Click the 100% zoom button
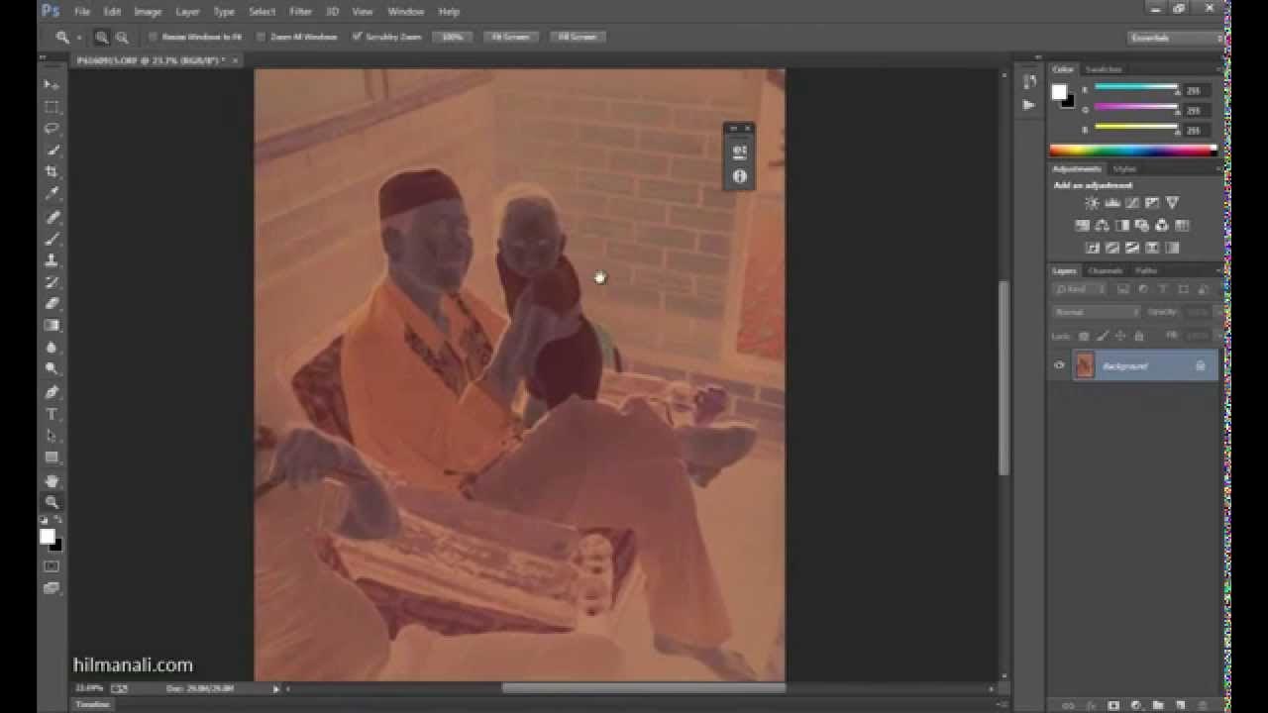 pos(452,37)
